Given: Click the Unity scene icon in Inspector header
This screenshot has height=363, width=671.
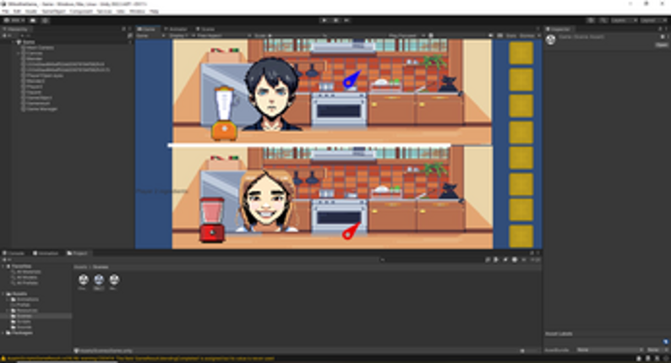Looking at the screenshot, I should 551,40.
